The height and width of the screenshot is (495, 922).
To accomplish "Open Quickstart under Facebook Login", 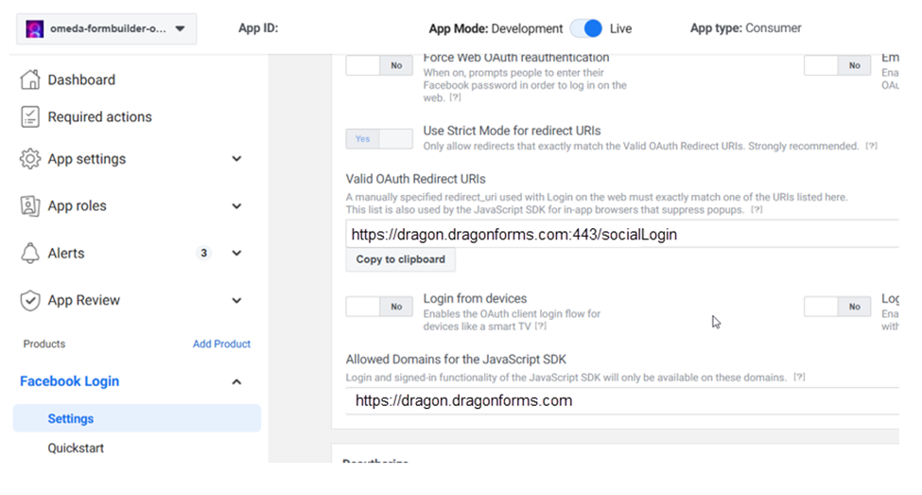I will 76,448.
